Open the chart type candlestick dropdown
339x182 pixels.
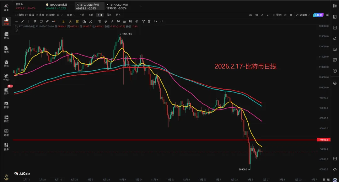(60, 15)
